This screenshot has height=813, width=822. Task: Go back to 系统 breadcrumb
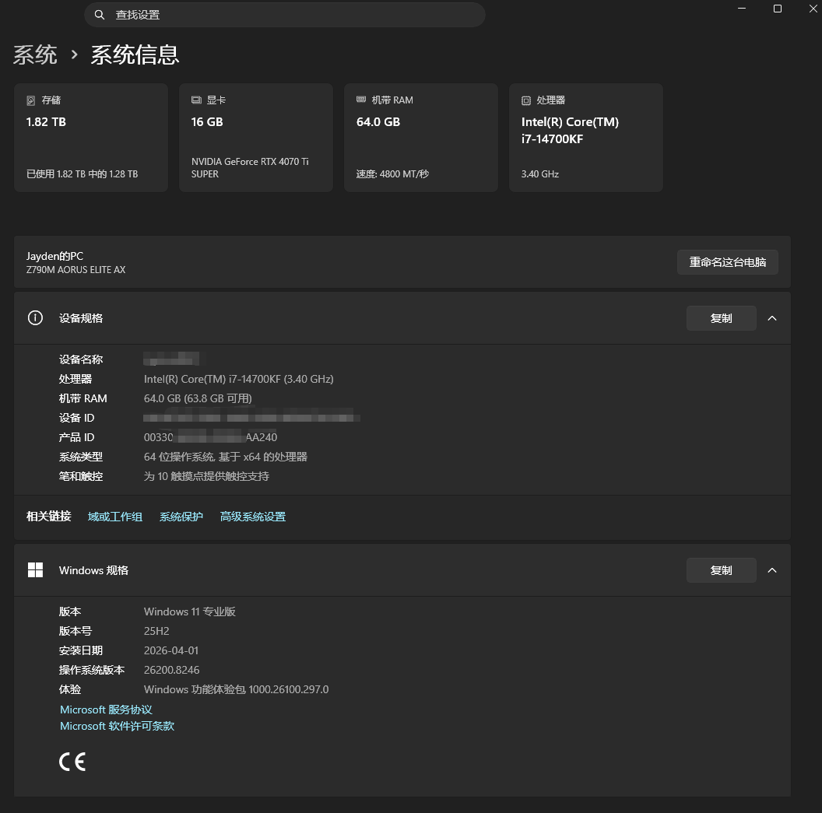[x=35, y=54]
